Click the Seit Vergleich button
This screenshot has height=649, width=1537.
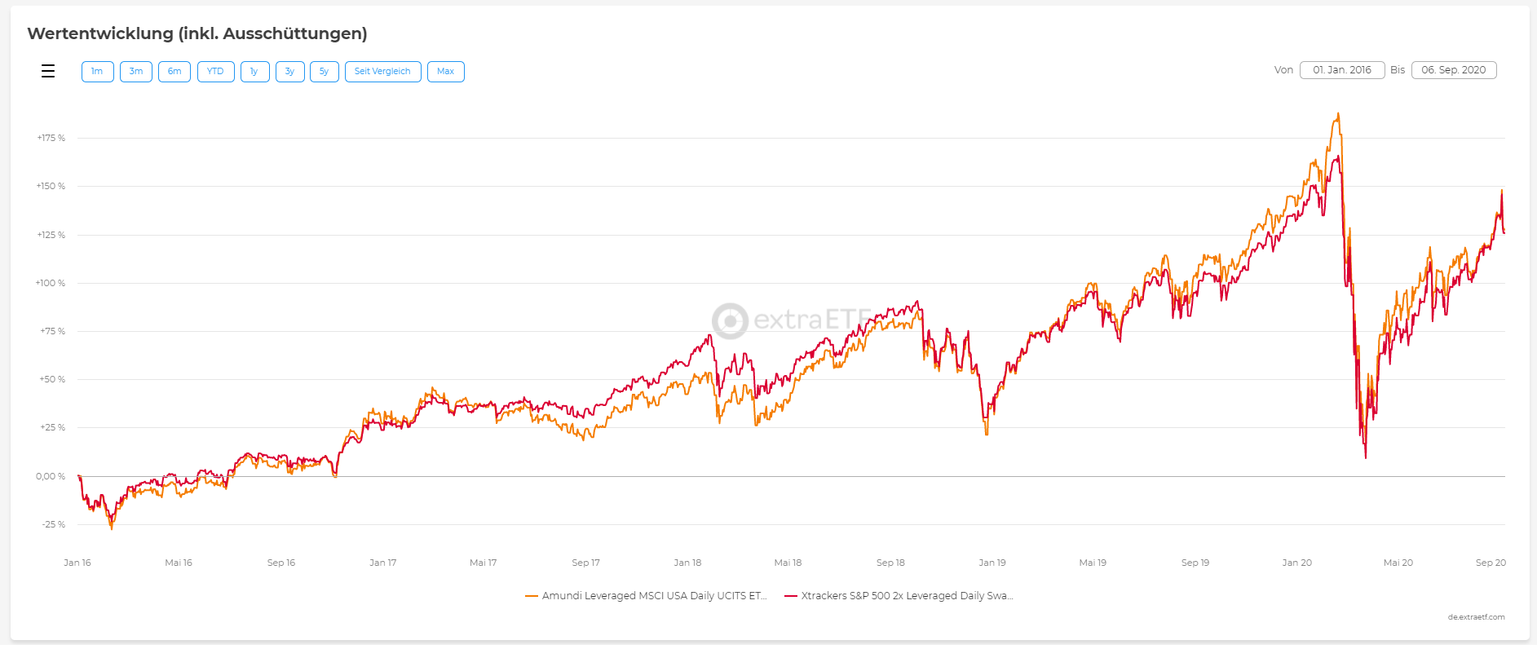click(382, 72)
